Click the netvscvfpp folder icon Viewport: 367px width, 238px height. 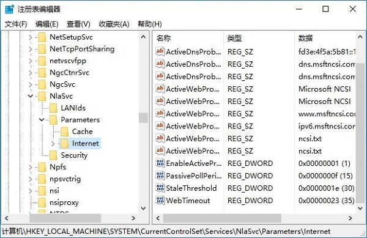click(x=42, y=61)
